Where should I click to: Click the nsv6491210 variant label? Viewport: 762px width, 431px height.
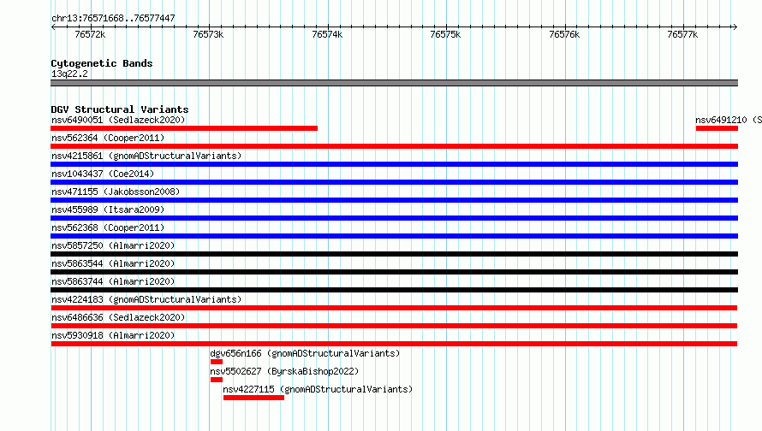(x=729, y=120)
